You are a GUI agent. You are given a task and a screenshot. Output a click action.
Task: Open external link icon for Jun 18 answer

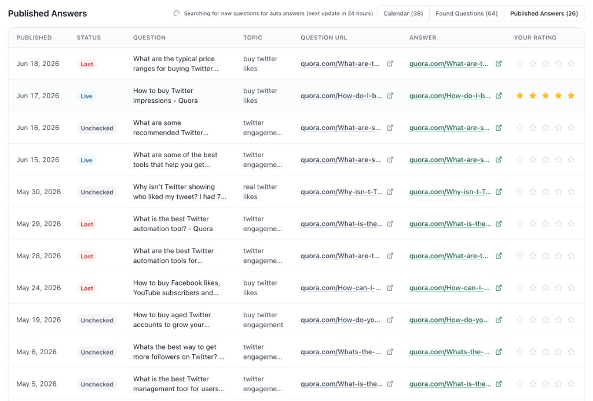point(499,64)
